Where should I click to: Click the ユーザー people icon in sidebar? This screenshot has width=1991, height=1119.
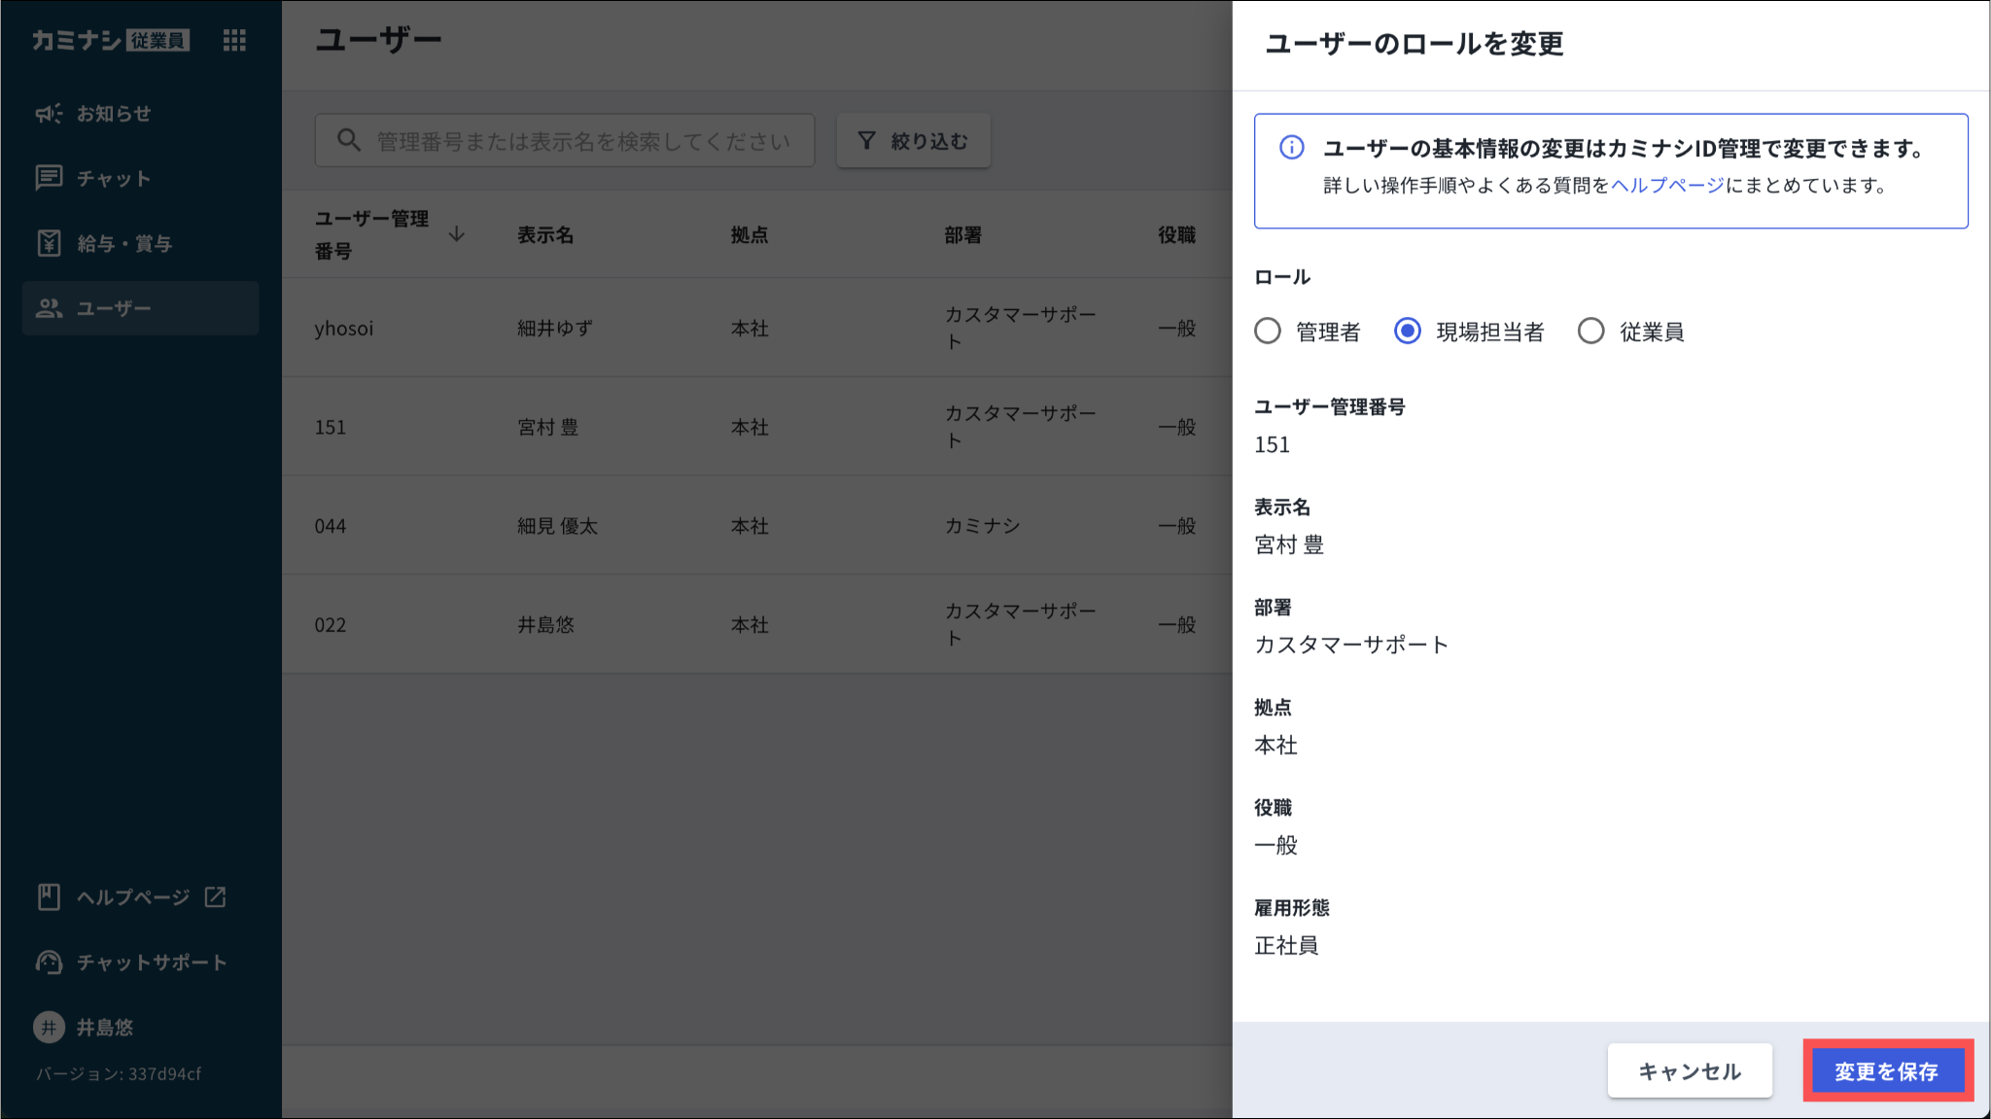49,308
